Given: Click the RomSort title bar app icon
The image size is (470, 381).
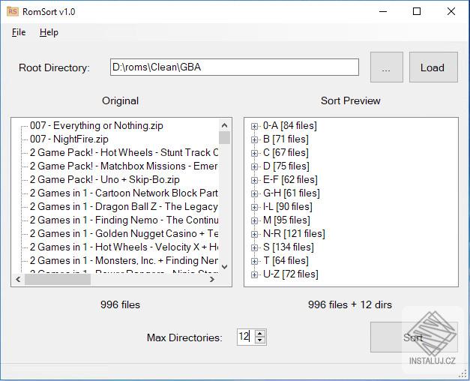Looking at the screenshot, I should (x=13, y=11).
